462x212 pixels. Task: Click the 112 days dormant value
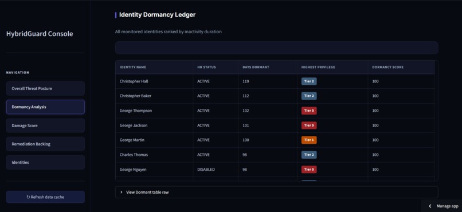point(246,96)
